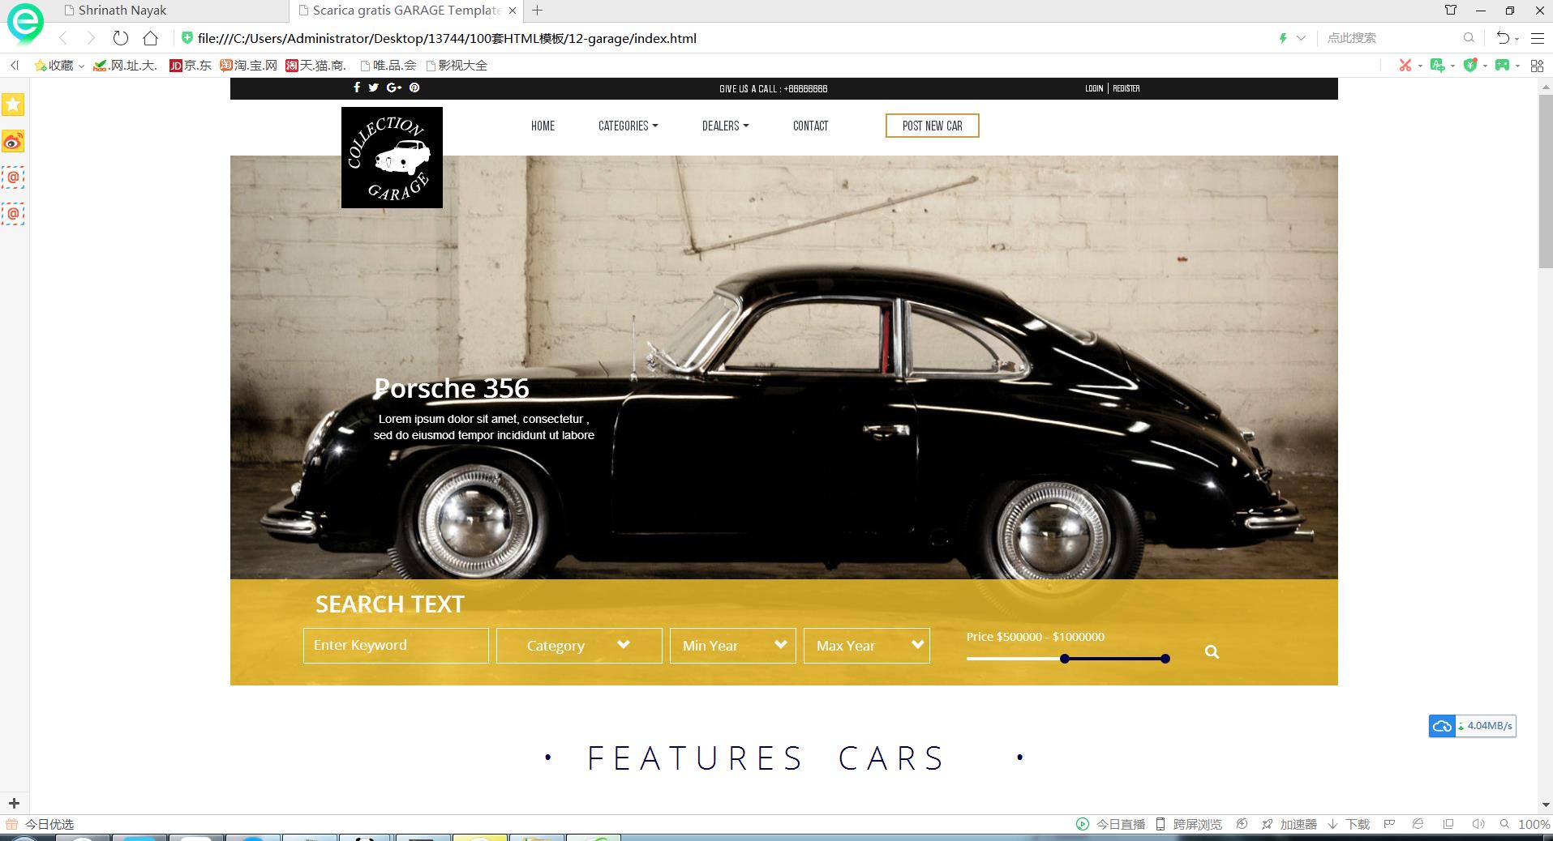
Task: Expand the Max Year dropdown
Action: pyautogui.click(x=867, y=646)
